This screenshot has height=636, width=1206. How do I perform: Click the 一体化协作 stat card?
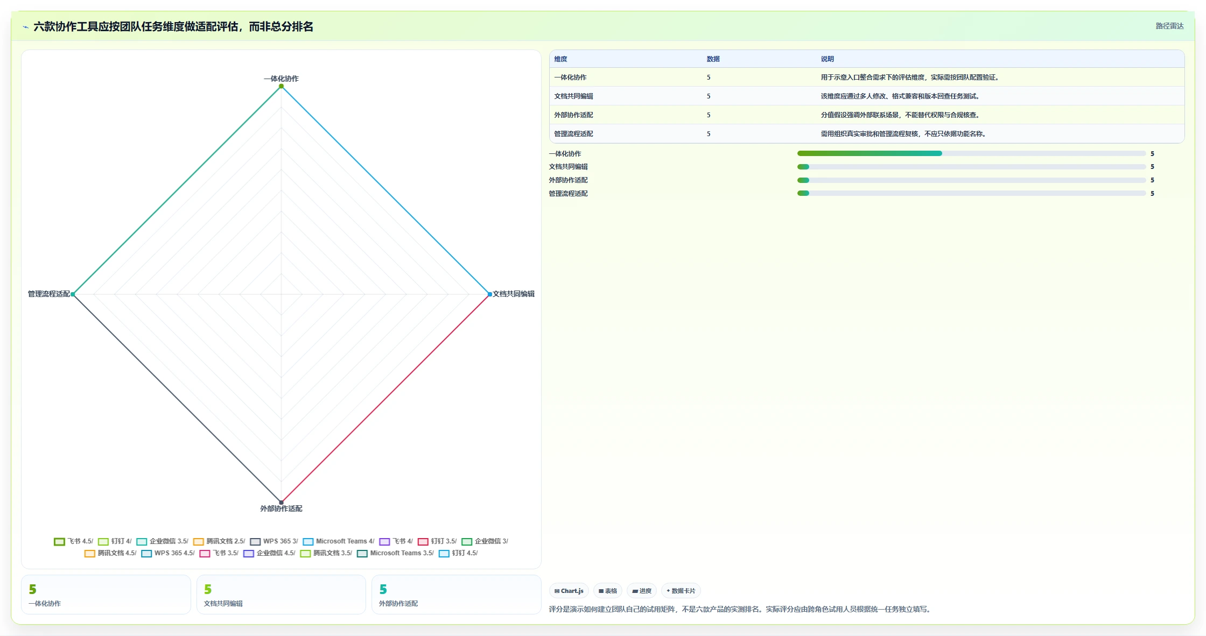[x=106, y=595]
